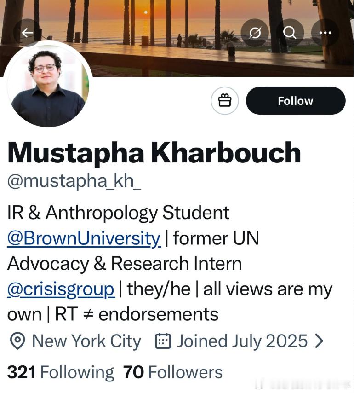The image size is (354, 393).
Task: Tap the gift icon beside Follow
Action: point(224,101)
